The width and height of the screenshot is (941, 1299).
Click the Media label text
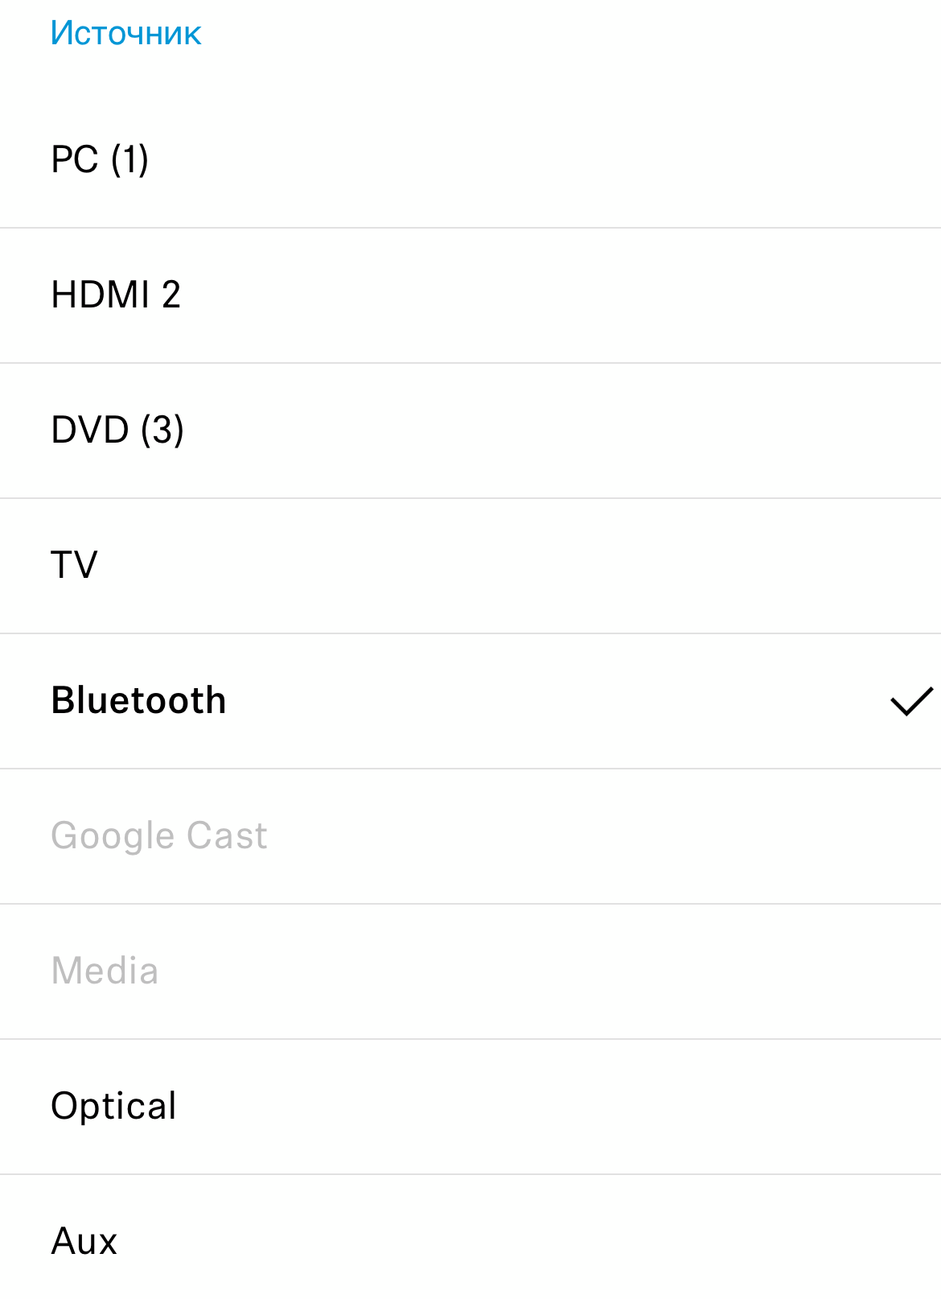(x=105, y=971)
